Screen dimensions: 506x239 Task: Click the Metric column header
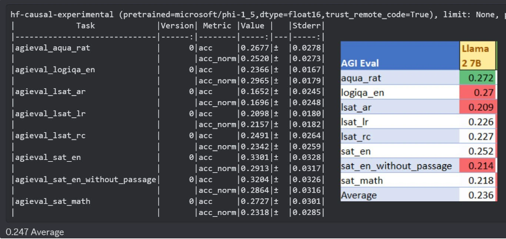point(217,25)
